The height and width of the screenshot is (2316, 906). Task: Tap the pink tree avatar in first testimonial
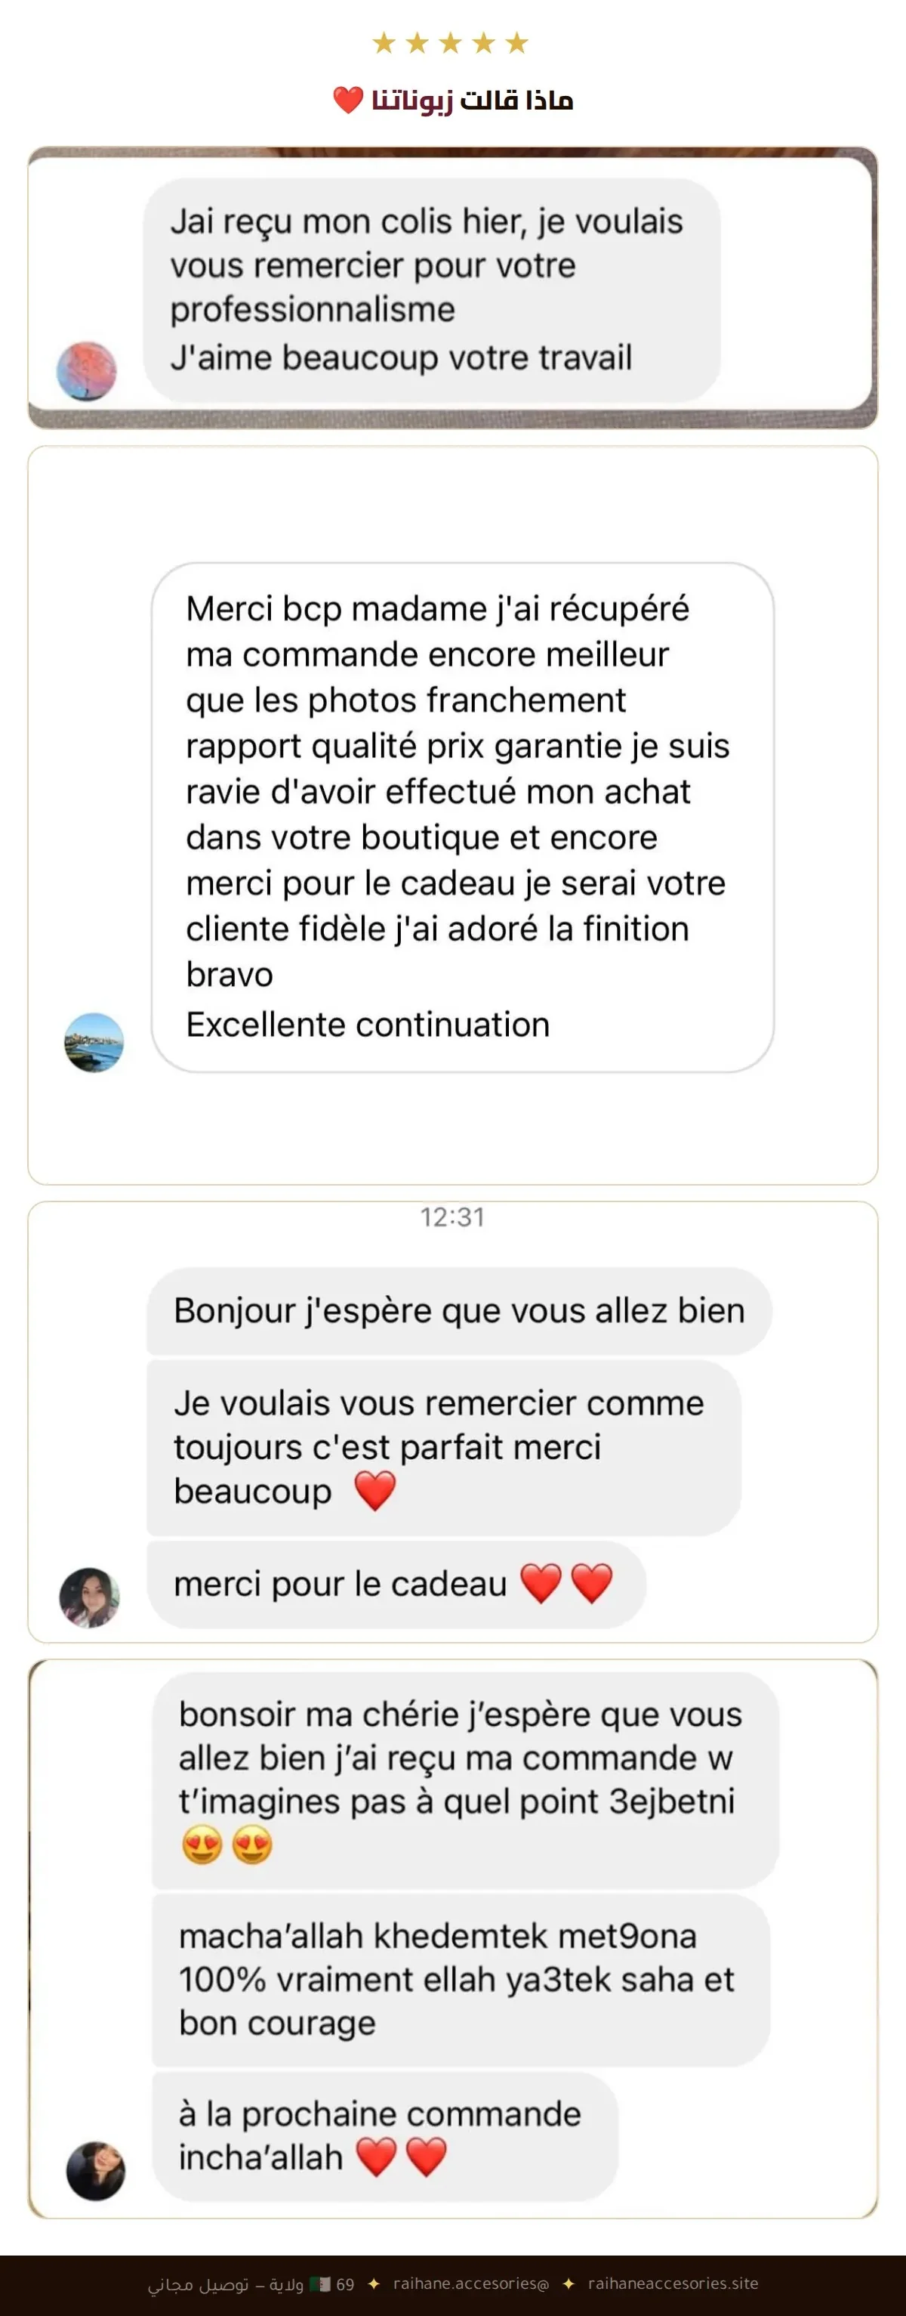pos(87,370)
